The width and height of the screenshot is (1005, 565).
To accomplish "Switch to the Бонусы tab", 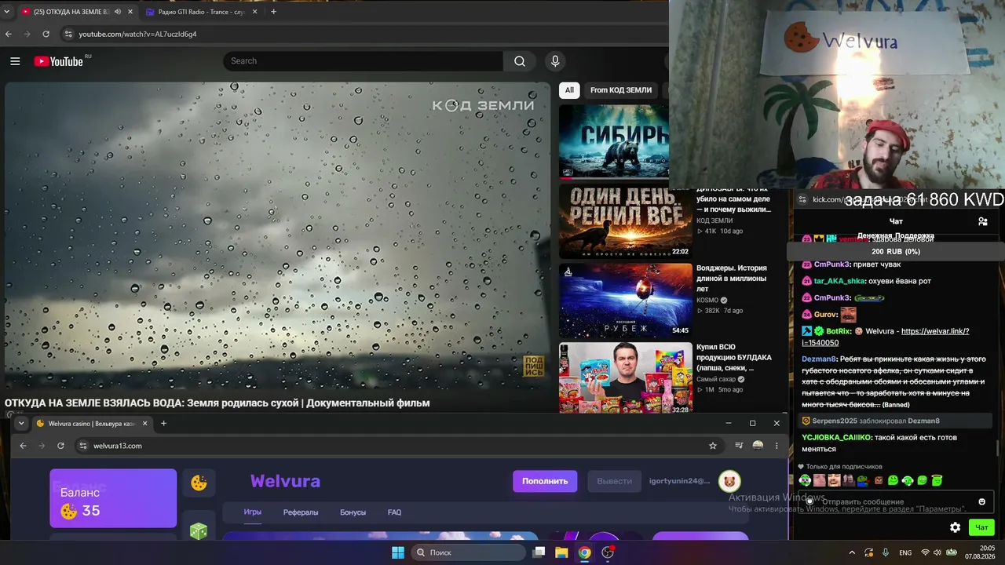I will (x=353, y=512).
